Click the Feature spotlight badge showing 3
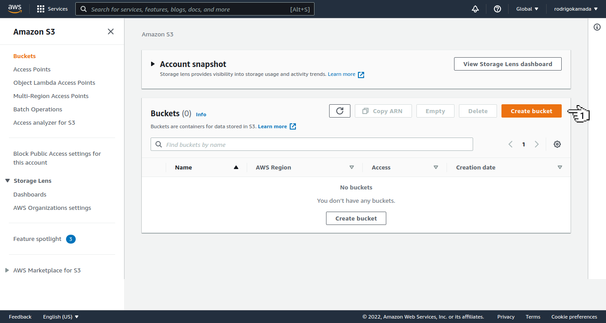This screenshot has height=323, width=606. [x=70, y=239]
